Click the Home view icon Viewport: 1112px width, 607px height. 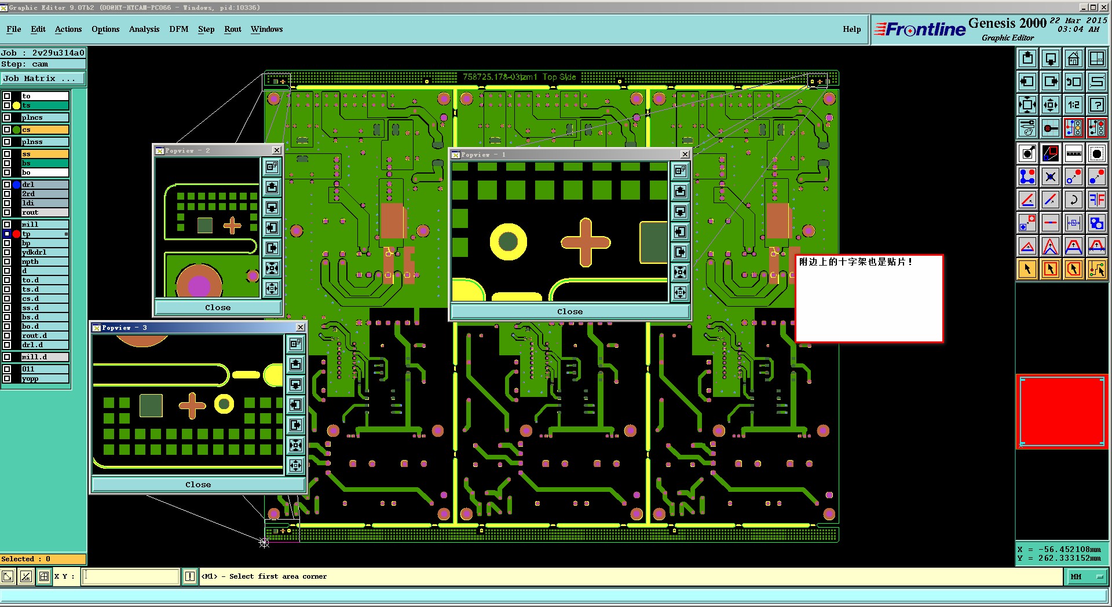tap(1073, 58)
